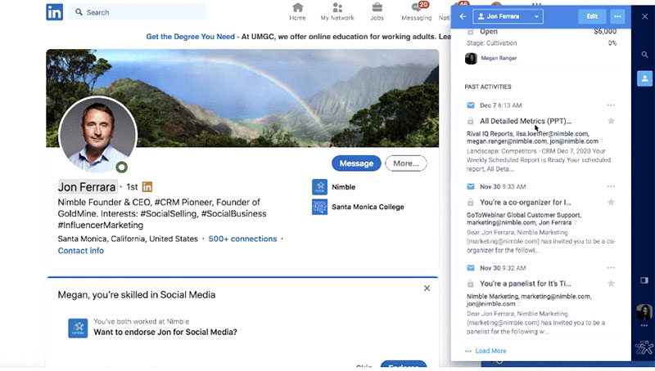Open options for Nov 30 9:32 AM email
This screenshot has width=655, height=371.
(611, 267)
